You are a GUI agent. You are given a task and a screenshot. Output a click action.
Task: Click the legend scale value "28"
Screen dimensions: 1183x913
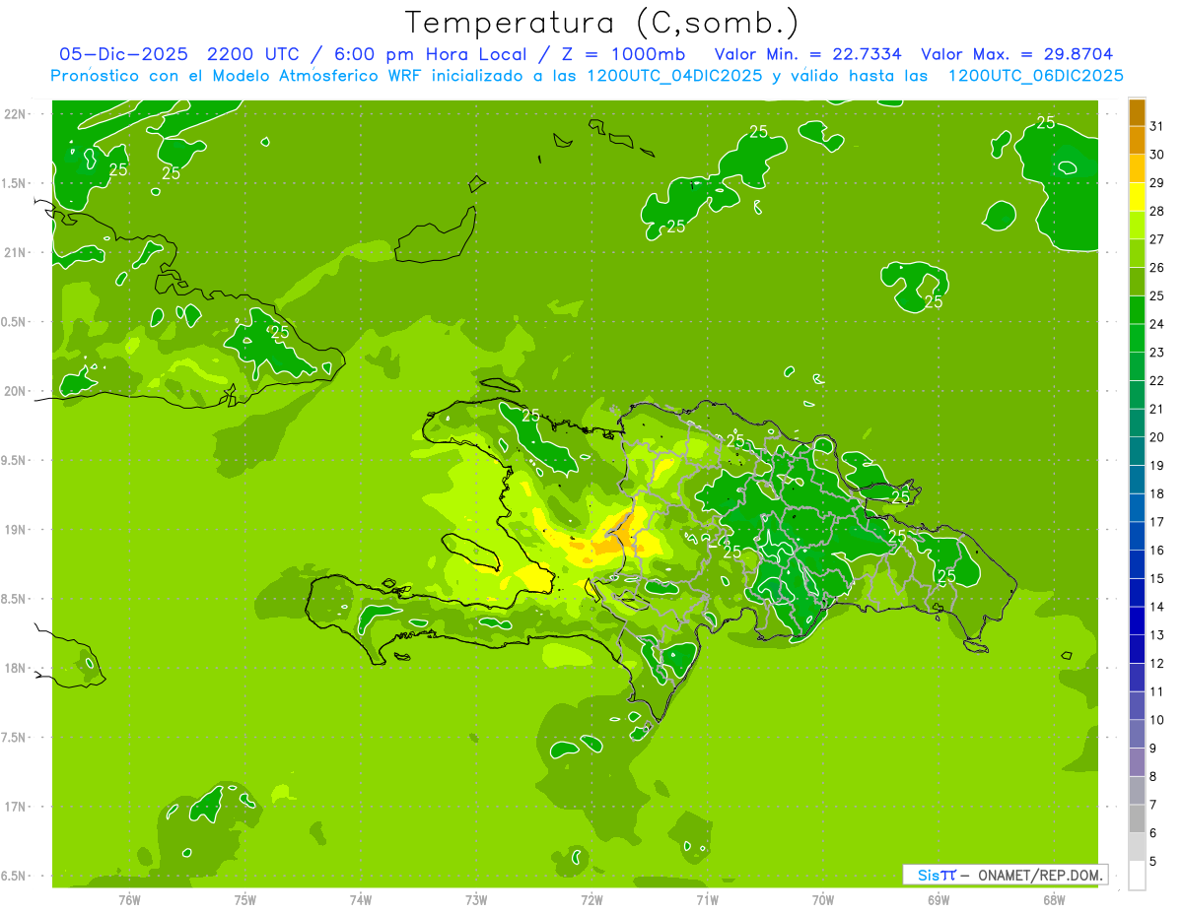pos(1156,212)
